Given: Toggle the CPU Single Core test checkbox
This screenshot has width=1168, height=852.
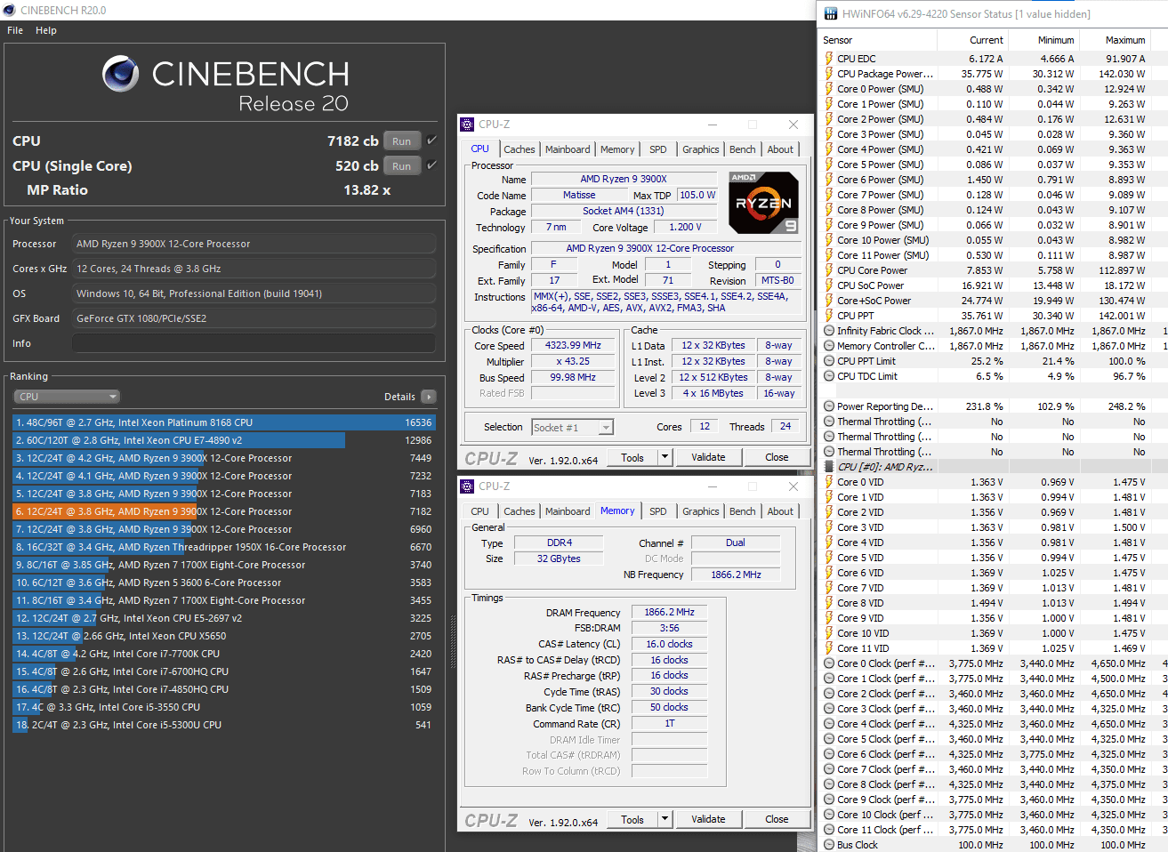Looking at the screenshot, I should pos(431,165).
